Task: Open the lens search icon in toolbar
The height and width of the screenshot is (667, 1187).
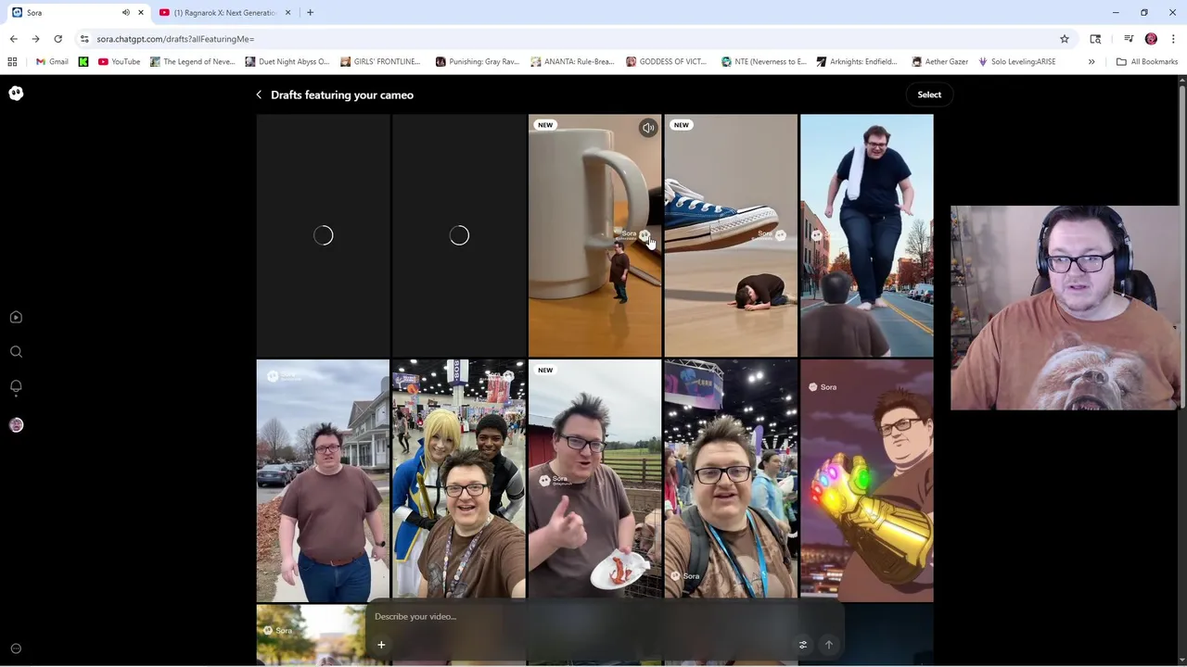Action: [1095, 39]
